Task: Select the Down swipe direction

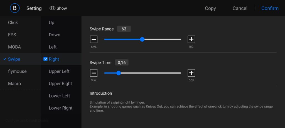Action: coord(55,35)
